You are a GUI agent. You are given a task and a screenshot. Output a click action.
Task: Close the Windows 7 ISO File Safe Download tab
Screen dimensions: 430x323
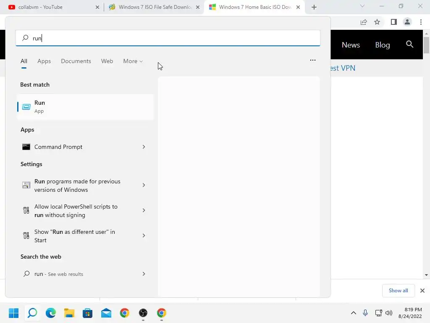pyautogui.click(x=198, y=7)
